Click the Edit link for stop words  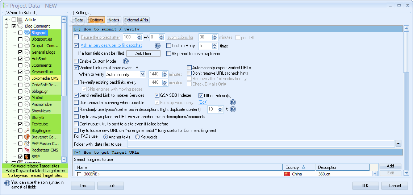[203, 103]
